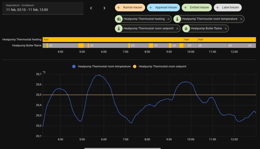The height and width of the screenshot is (149, 260).
Task: Click Heatpump Thermostat heating row label
Action: [22, 39]
